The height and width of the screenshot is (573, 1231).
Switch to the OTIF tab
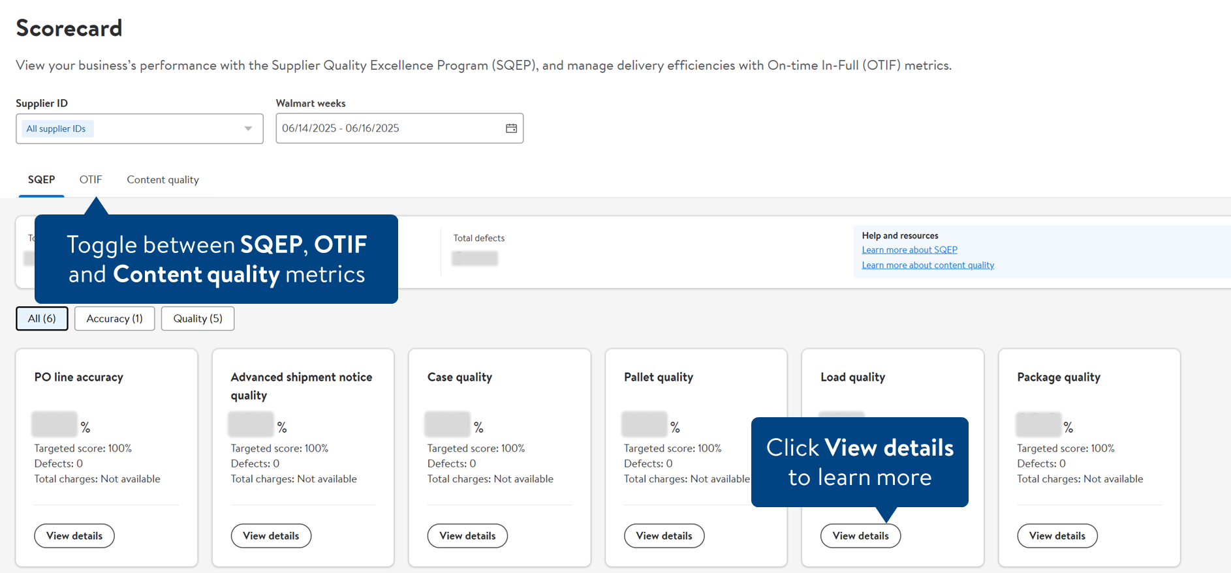coord(91,179)
